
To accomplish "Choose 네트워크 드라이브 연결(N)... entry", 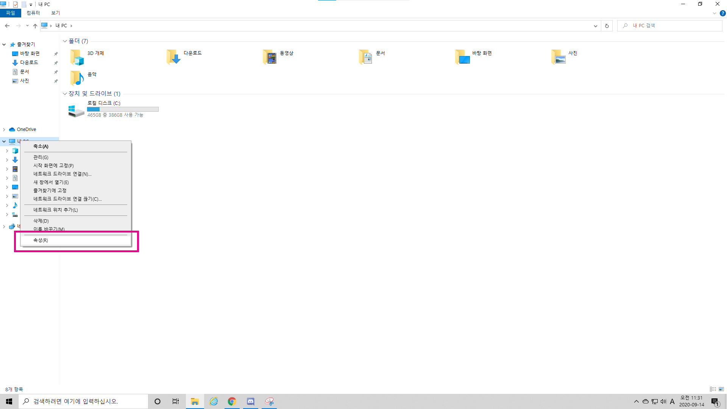I will (76, 174).
